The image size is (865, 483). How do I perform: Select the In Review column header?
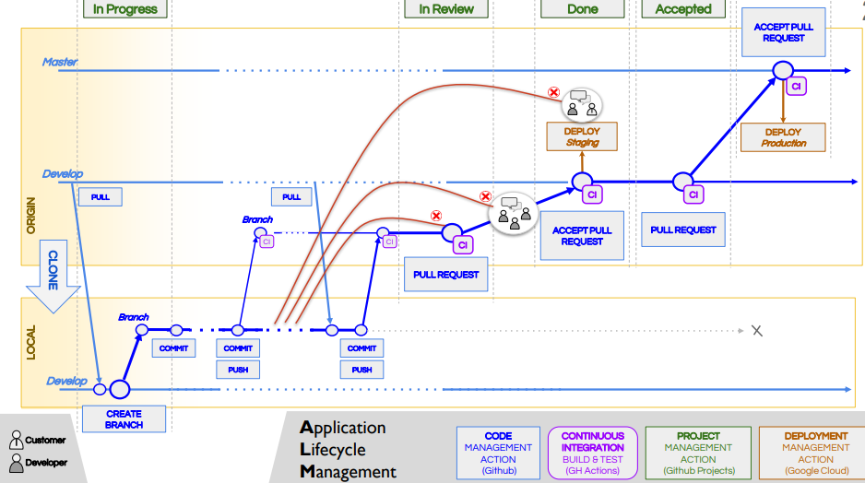click(446, 9)
